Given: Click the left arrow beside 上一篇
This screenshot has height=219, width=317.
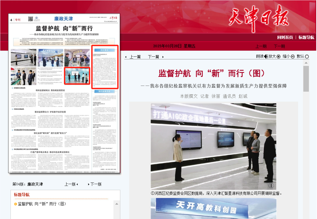Looking at the screenshot, I should coord(126,57).
